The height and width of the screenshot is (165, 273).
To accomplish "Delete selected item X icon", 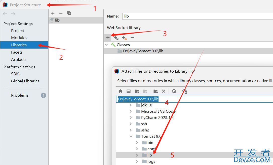I will [x=164, y=91].
